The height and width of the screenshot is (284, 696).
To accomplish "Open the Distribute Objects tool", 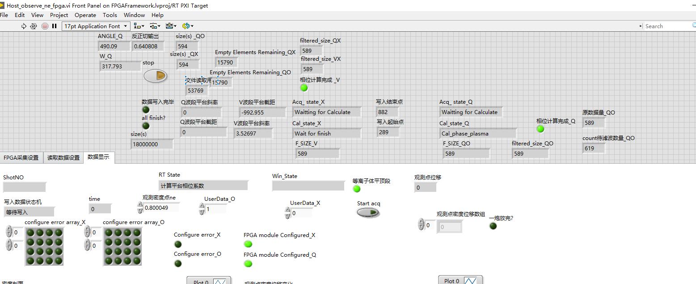I will point(155,26).
